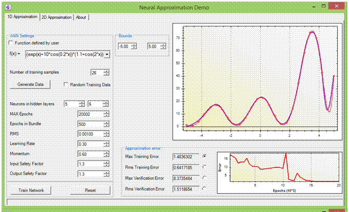Adjust the training samples number stepper
The width and height of the screenshot is (349, 212).
[x=106, y=72]
